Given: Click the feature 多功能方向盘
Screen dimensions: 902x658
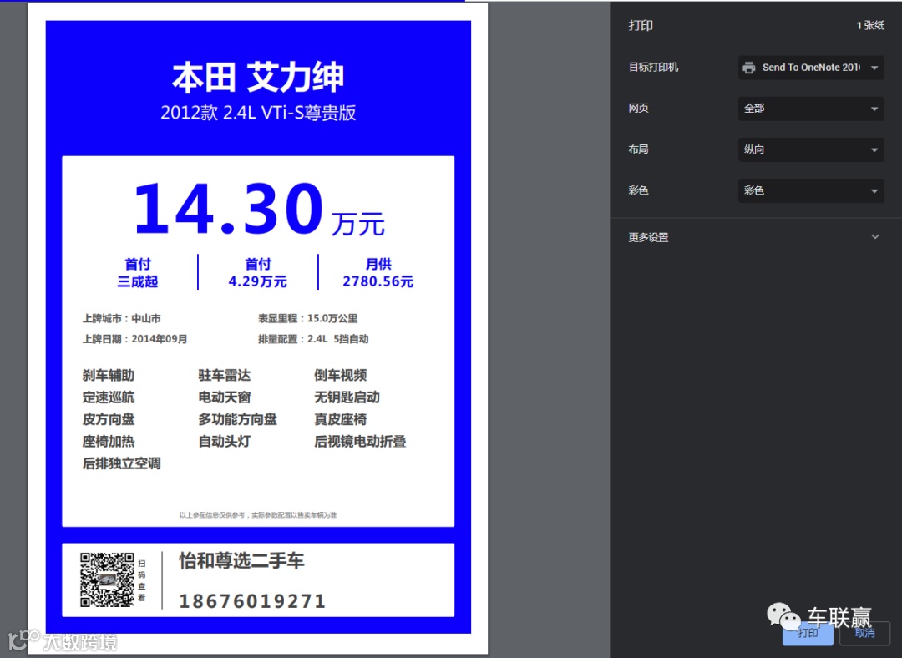Looking at the screenshot, I should [237, 419].
